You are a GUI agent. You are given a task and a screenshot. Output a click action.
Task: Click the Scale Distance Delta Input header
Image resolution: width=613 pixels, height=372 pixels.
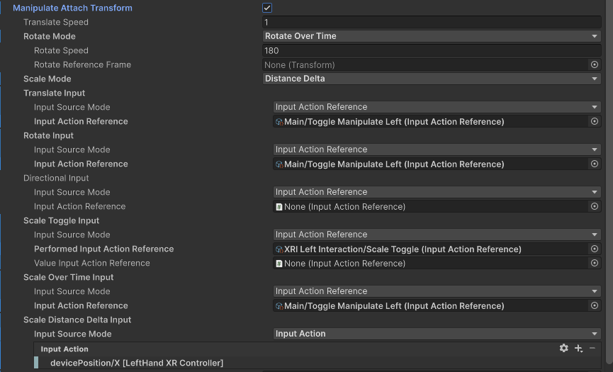point(77,320)
